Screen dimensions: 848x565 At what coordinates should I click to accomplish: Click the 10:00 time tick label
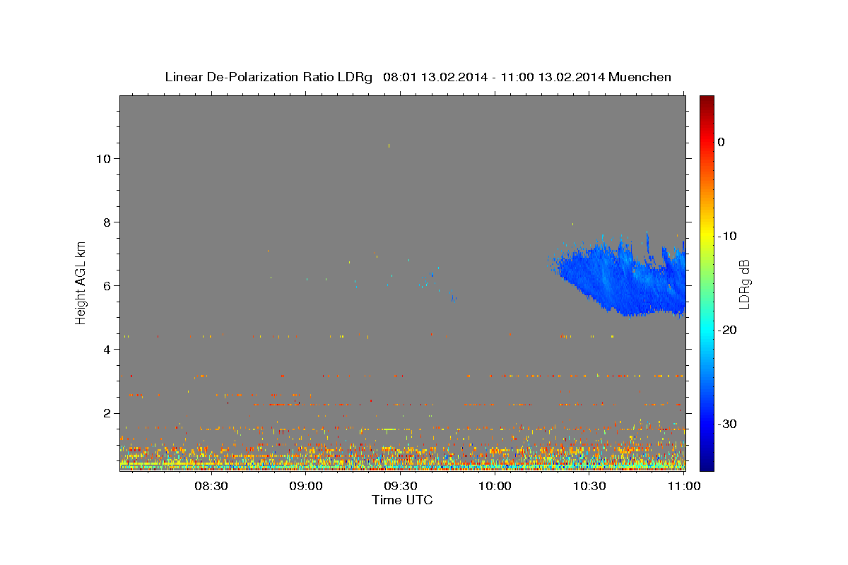coord(495,486)
